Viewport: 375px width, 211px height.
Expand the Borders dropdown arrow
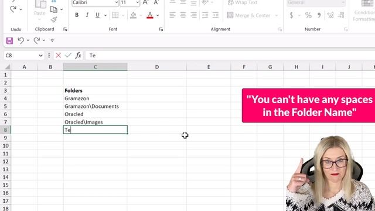[123, 15]
